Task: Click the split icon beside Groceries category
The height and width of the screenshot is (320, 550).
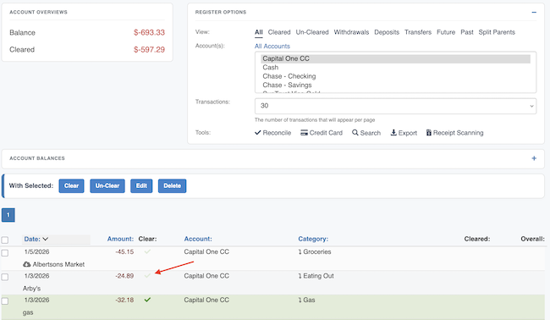Action: [300, 252]
